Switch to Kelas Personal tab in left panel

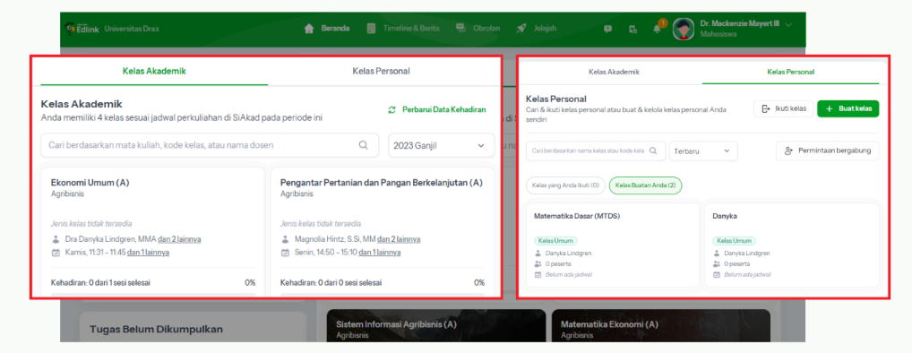[x=381, y=71]
